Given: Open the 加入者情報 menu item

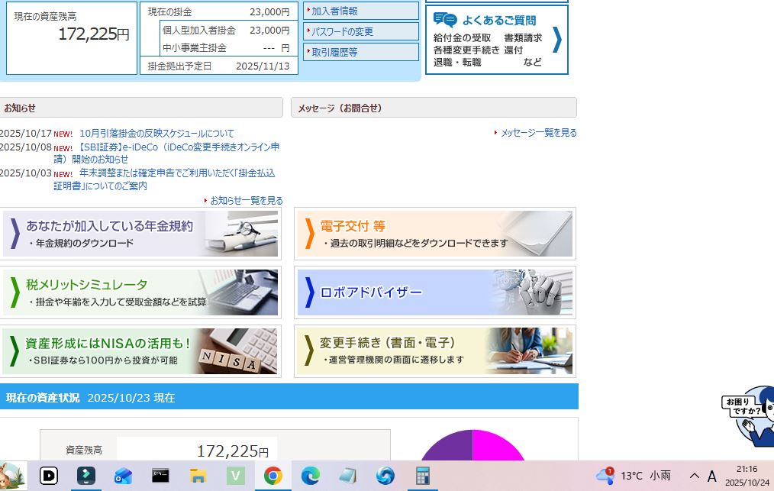Looking at the screenshot, I should coord(362,11).
